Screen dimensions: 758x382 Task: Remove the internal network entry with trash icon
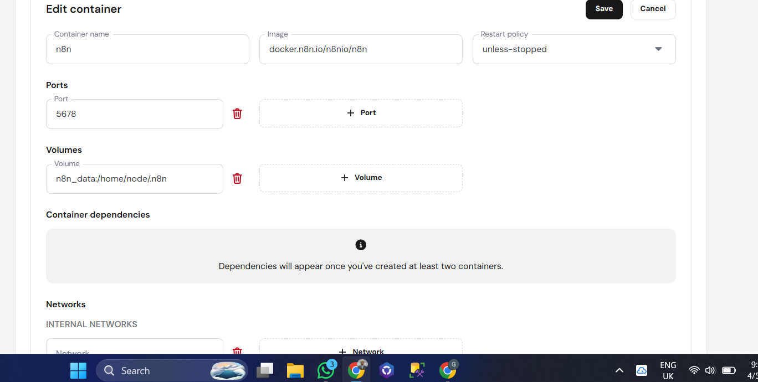pyautogui.click(x=237, y=350)
